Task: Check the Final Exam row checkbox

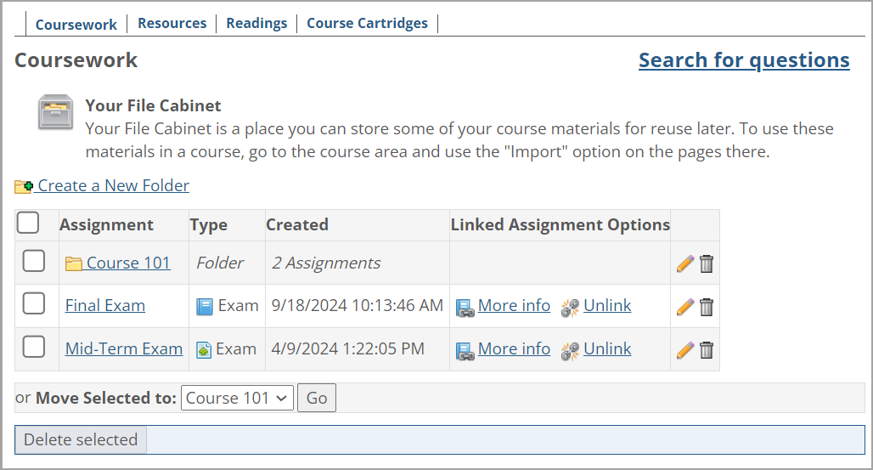Action: [x=34, y=303]
